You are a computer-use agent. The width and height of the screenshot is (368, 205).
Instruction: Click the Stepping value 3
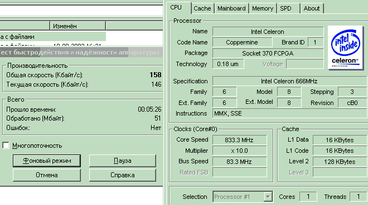coord(352,92)
